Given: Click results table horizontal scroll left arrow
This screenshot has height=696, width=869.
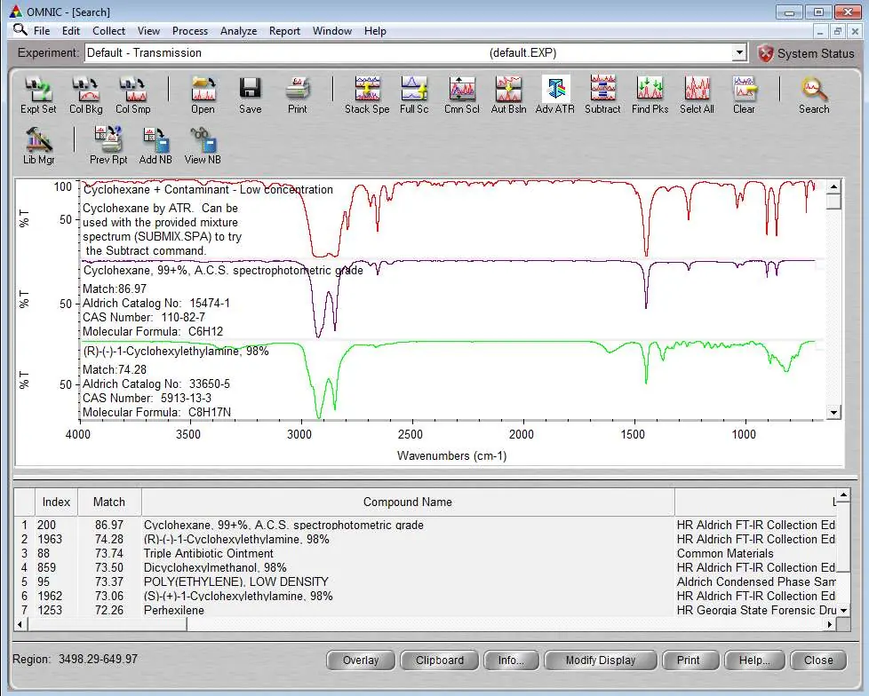Looking at the screenshot, I should point(20,625).
